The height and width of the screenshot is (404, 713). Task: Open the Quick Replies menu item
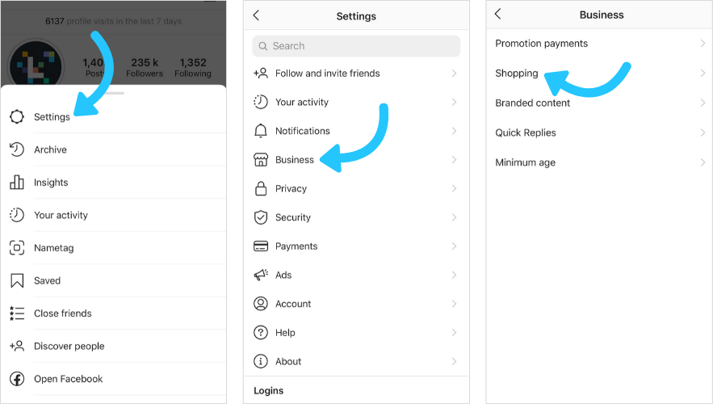[526, 133]
